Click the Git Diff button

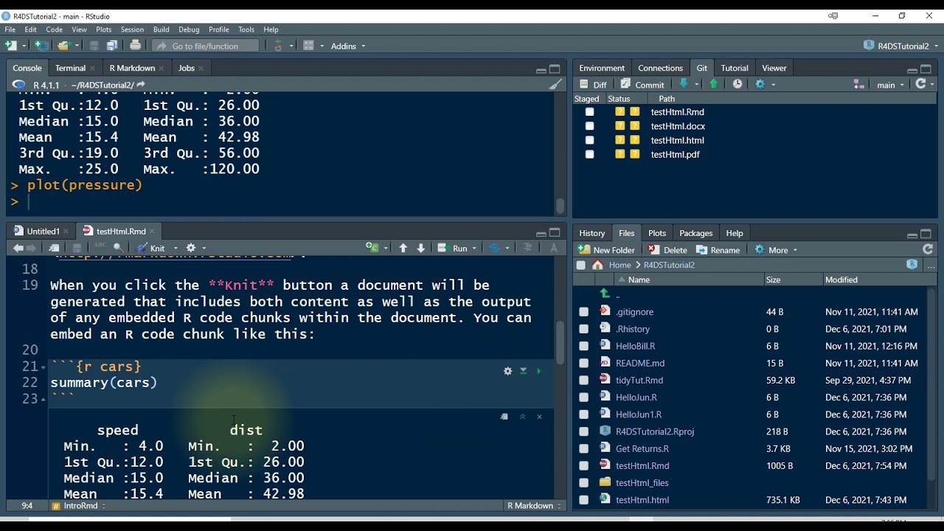[x=594, y=85]
